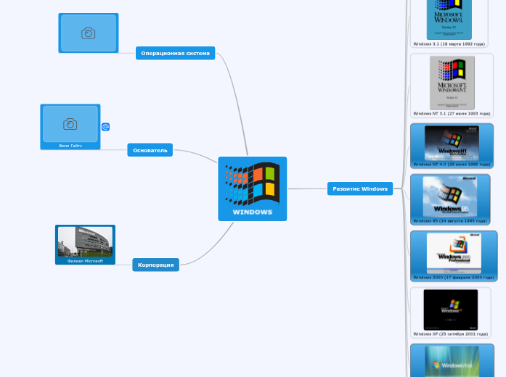Click the Windows XP (25 октября 2001 года) caption
The width and height of the screenshot is (506, 377).
450,333
